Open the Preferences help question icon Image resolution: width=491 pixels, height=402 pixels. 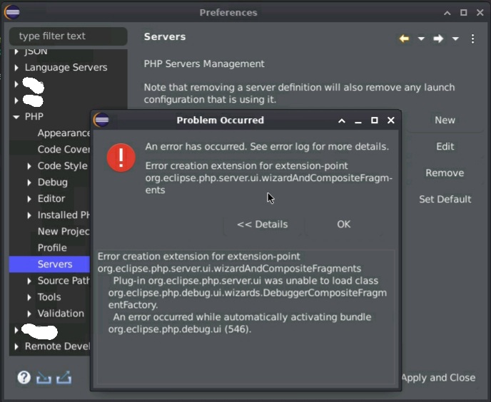pos(24,378)
